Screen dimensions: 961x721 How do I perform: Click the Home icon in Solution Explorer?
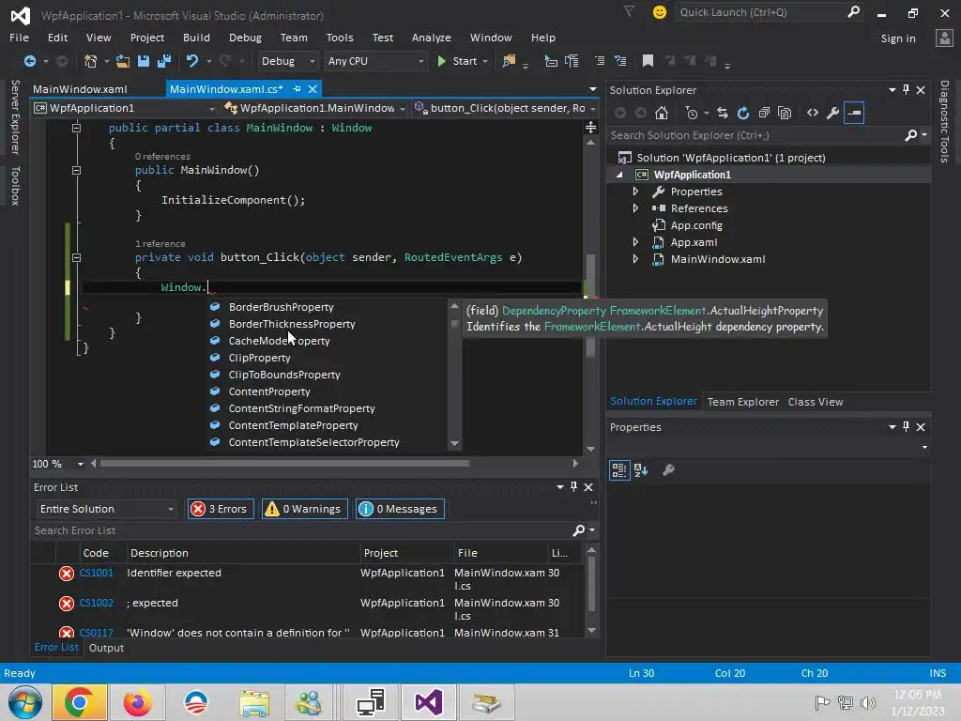(x=662, y=113)
